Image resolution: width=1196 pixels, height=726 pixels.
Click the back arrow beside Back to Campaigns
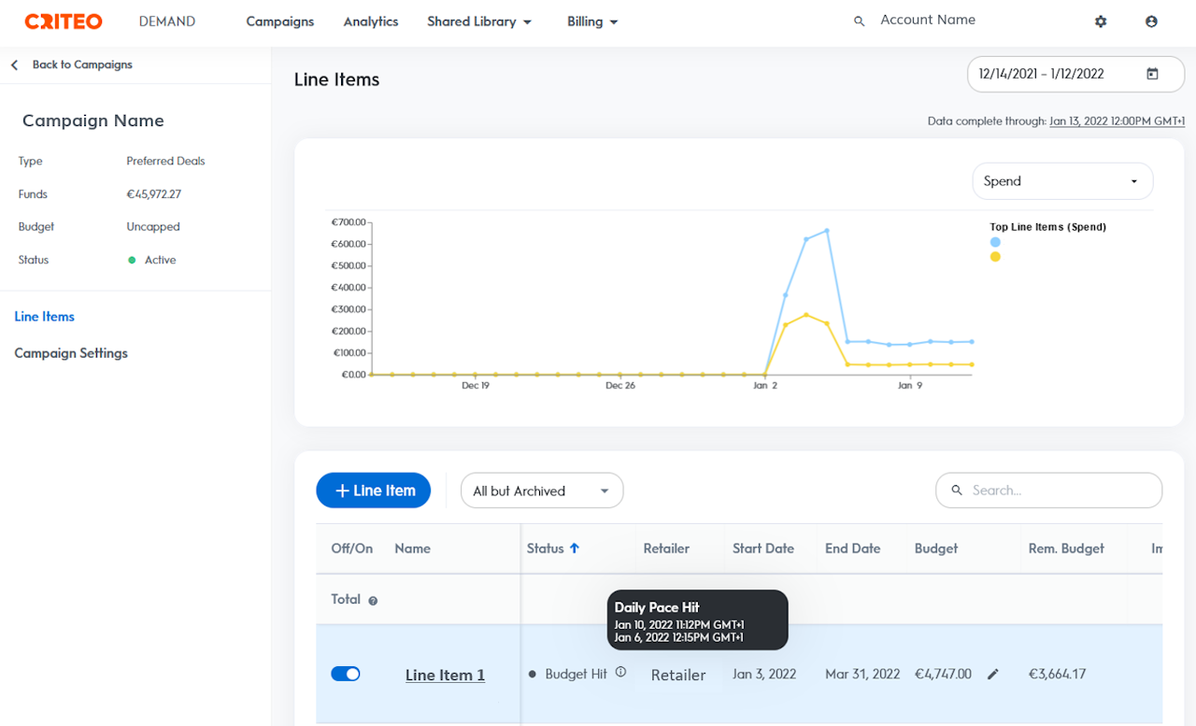[x=14, y=65]
